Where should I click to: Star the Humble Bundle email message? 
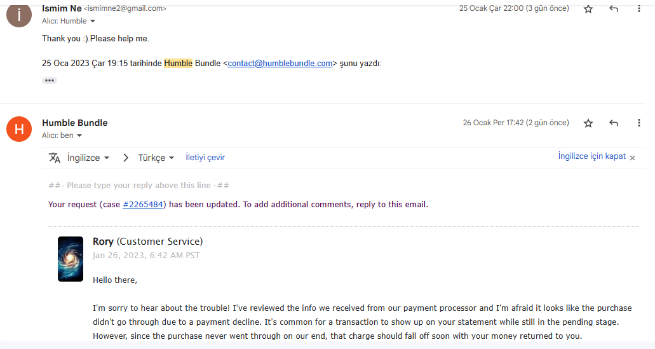click(x=588, y=123)
